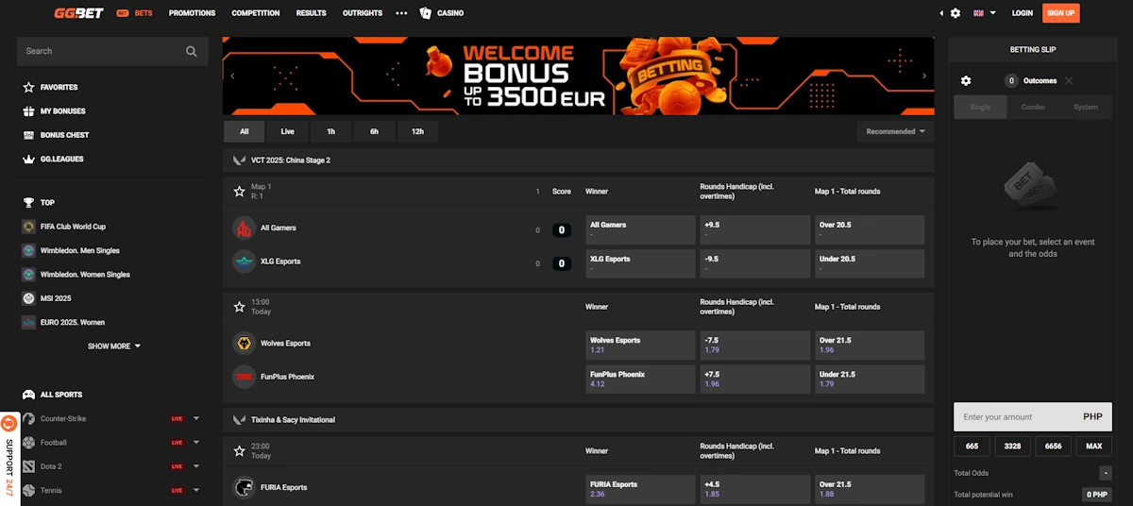This screenshot has height=506, width=1133.
Task: Open betting slip settings gear
Action: tap(966, 81)
